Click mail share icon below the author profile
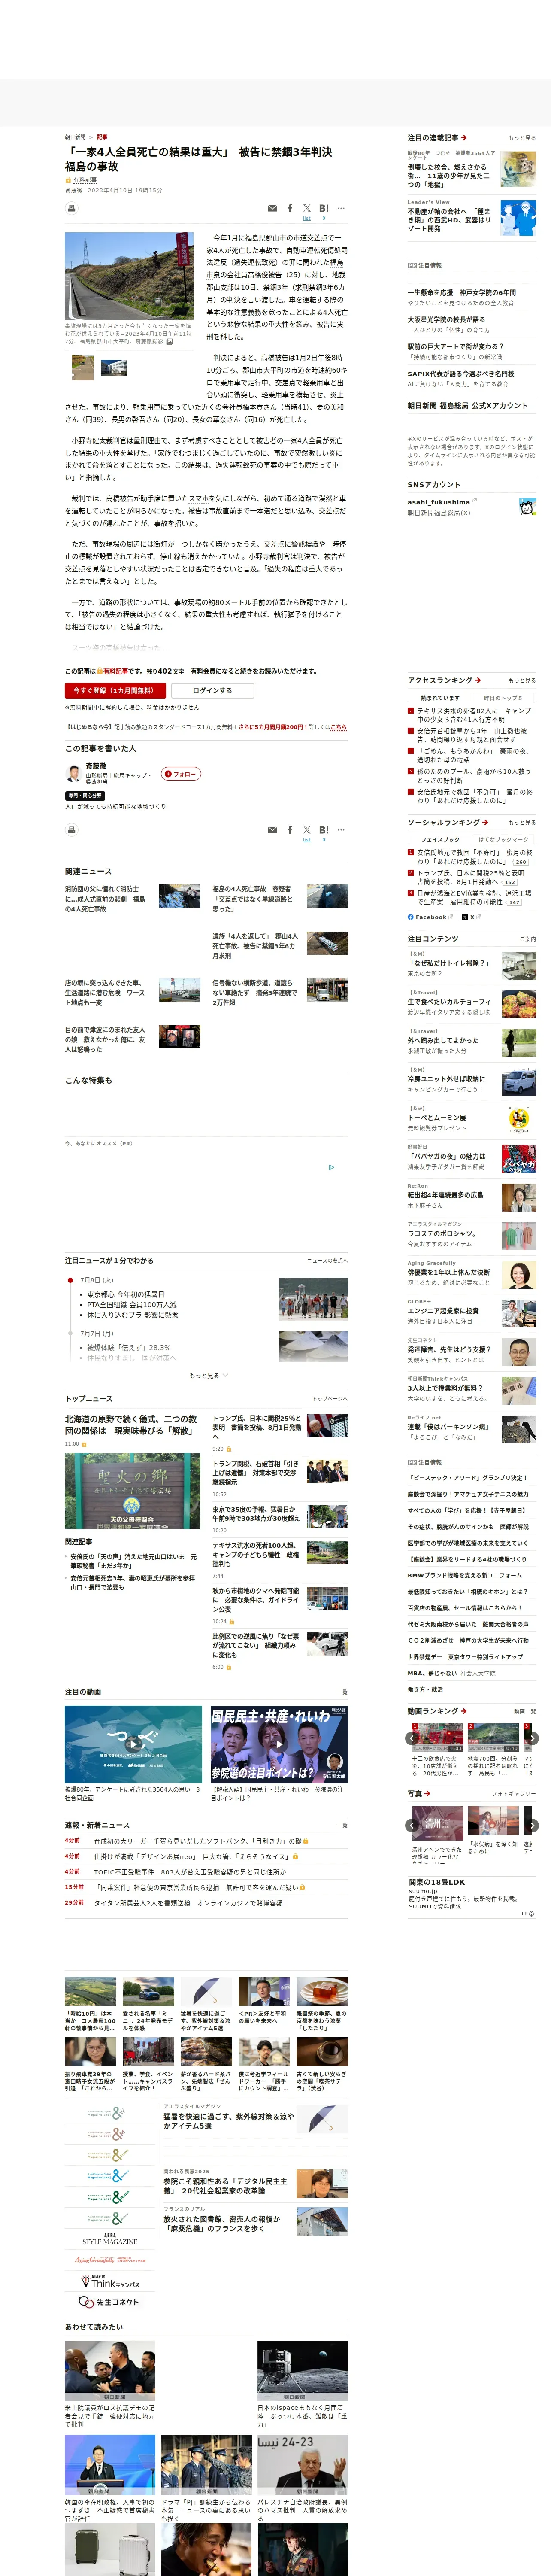The height and width of the screenshot is (2576, 551). [x=272, y=830]
